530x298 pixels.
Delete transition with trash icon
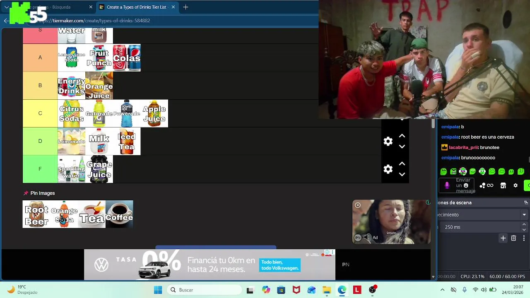(513, 238)
